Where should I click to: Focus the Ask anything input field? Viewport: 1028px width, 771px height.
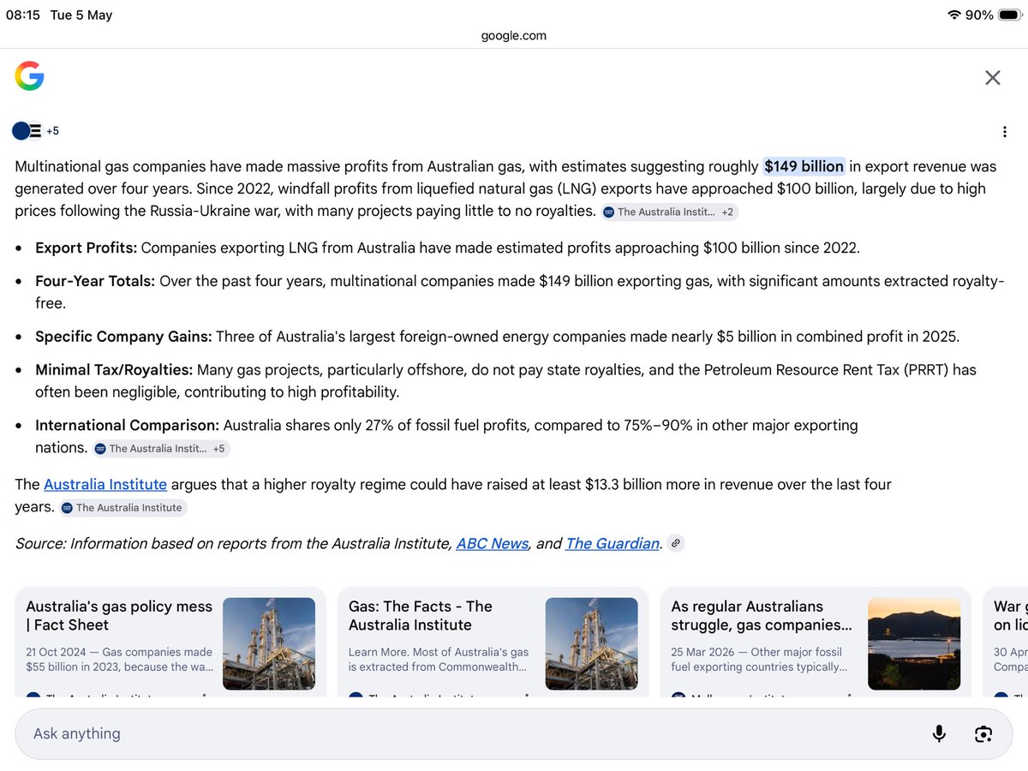click(514, 733)
